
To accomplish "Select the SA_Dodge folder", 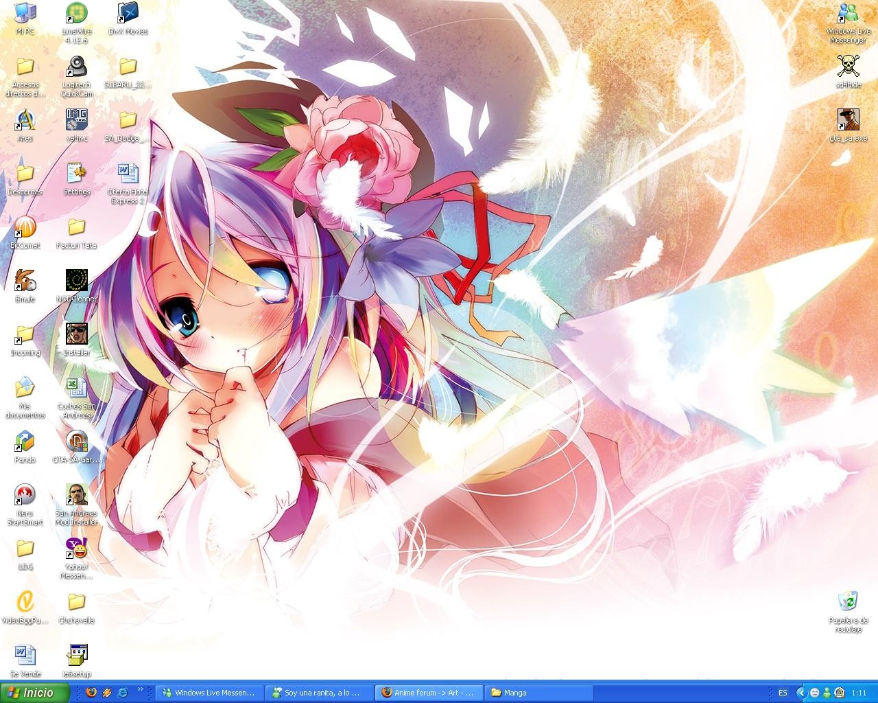I will pos(128,126).
